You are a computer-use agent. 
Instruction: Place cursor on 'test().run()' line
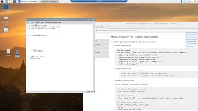[x=35, y=58]
